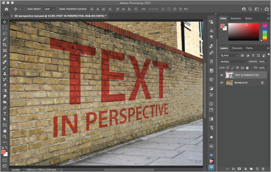Click Create new group folder icon
Image resolution: width=271 pixels, height=172 pixels.
pos(251,169)
